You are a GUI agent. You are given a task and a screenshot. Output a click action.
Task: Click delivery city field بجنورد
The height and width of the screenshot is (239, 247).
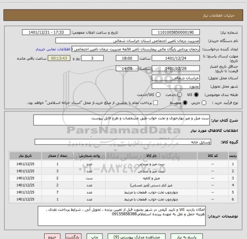[176, 86]
